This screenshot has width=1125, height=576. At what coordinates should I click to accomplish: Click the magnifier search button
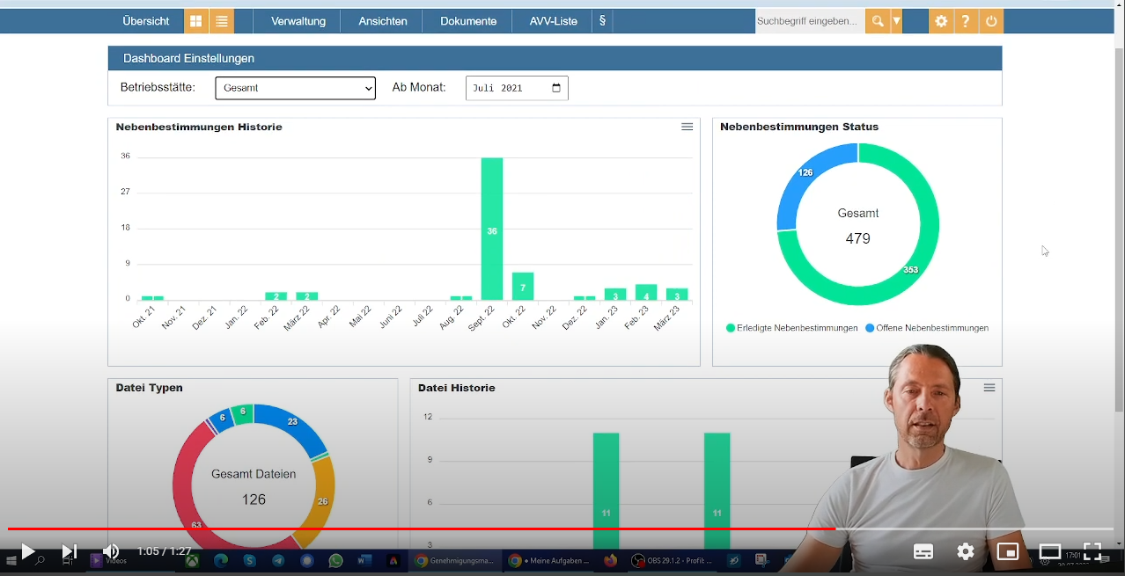tap(877, 21)
